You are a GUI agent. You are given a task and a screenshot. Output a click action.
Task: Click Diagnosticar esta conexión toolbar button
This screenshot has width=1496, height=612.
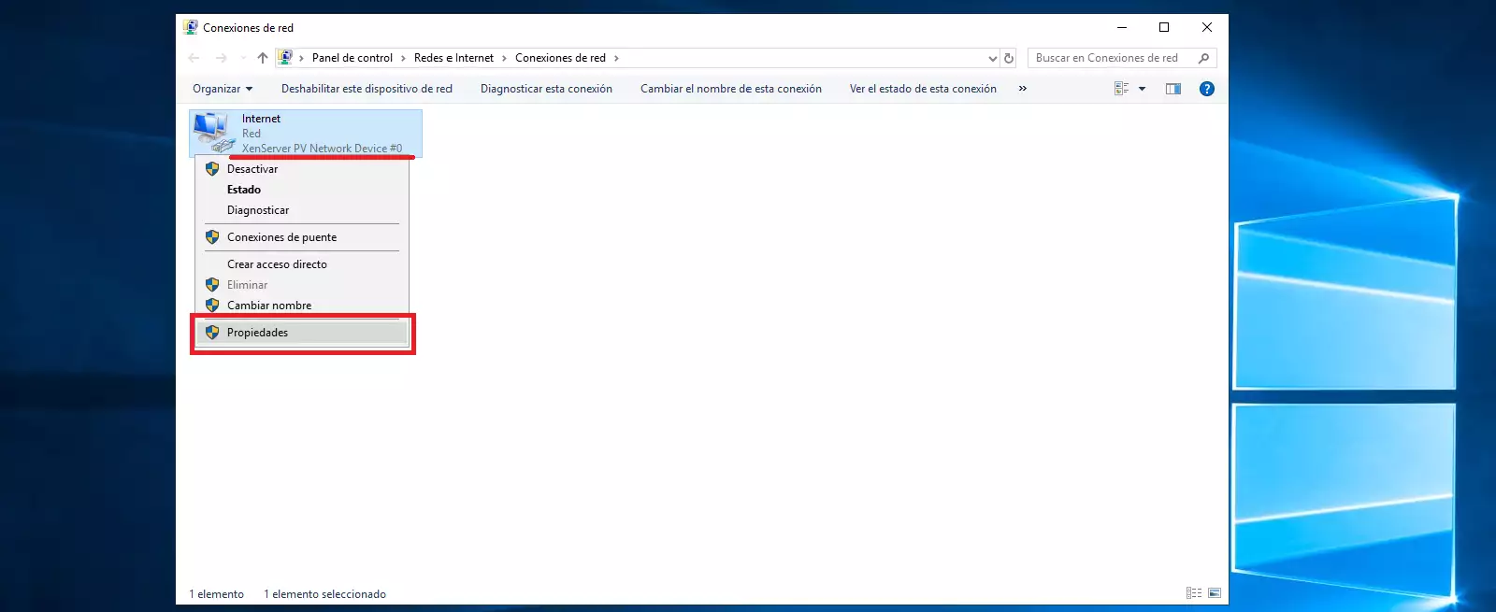coord(546,89)
